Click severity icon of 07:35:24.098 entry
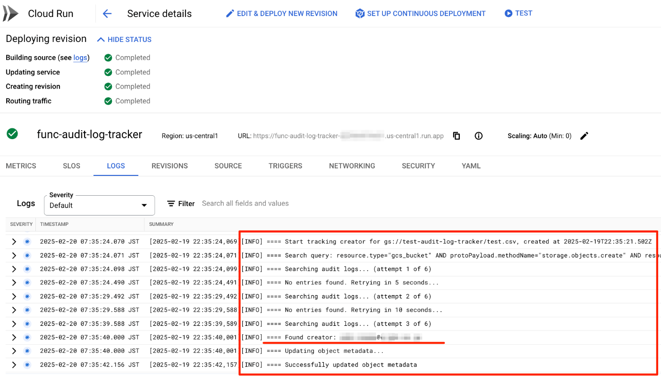This screenshot has width=661, height=390. click(27, 269)
